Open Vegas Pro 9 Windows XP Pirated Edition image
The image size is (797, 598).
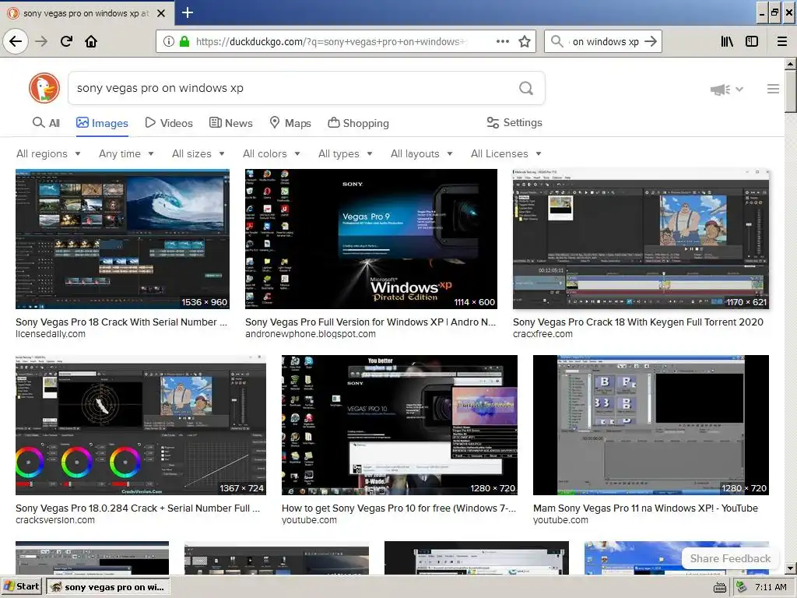coord(371,239)
